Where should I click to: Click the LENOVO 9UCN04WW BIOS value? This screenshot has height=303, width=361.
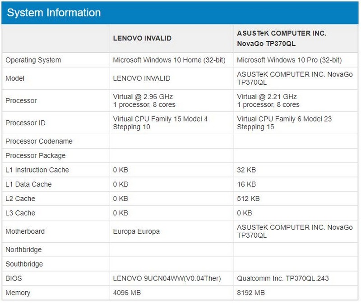[167, 278]
